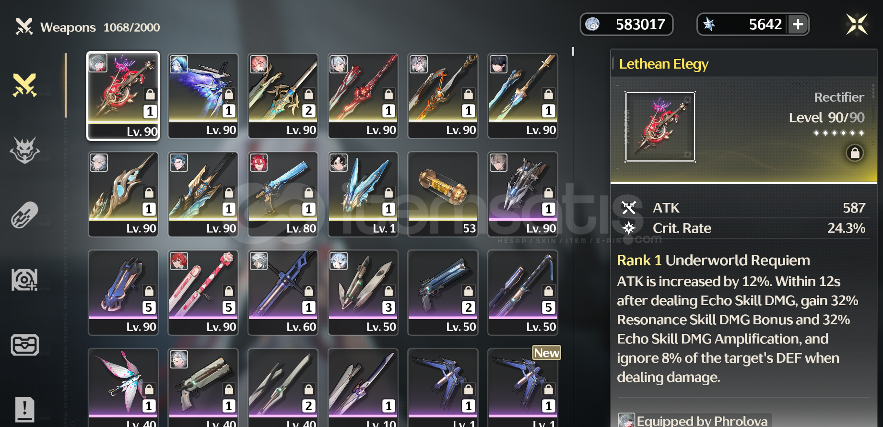Select the weapon marked New
The width and height of the screenshot is (883, 427).
pos(523,389)
